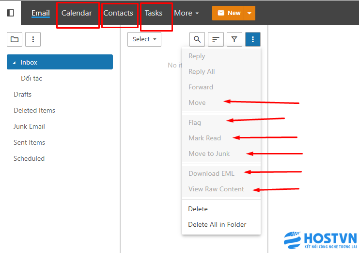
Task: Open the Select dropdown
Action: (144, 39)
